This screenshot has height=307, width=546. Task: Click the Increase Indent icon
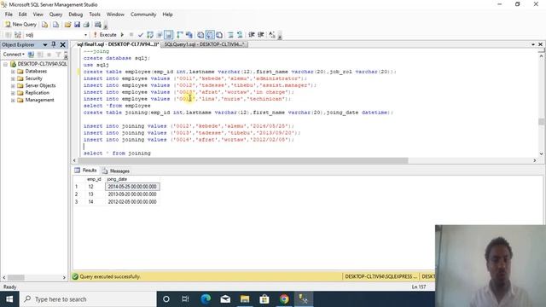[x=261, y=35]
